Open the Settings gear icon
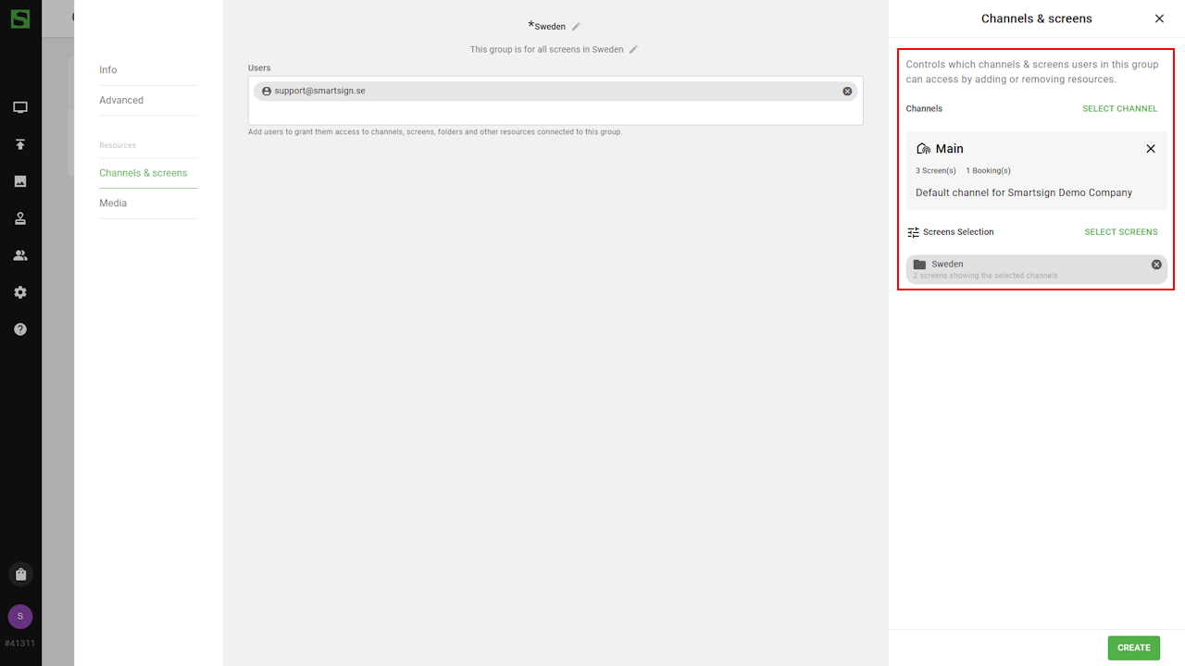 coord(20,292)
